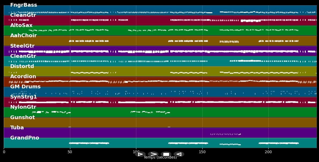The height and width of the screenshot is (162, 319).
Task: Click the Acordion track name
Action: pyautogui.click(x=23, y=77)
